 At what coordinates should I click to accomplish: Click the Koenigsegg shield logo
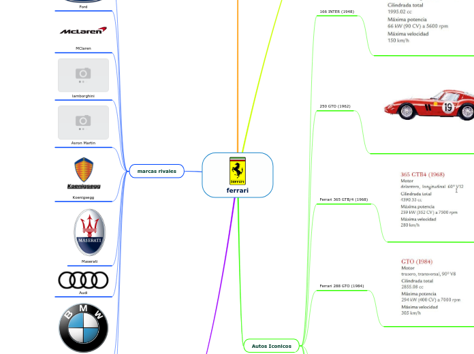click(84, 173)
